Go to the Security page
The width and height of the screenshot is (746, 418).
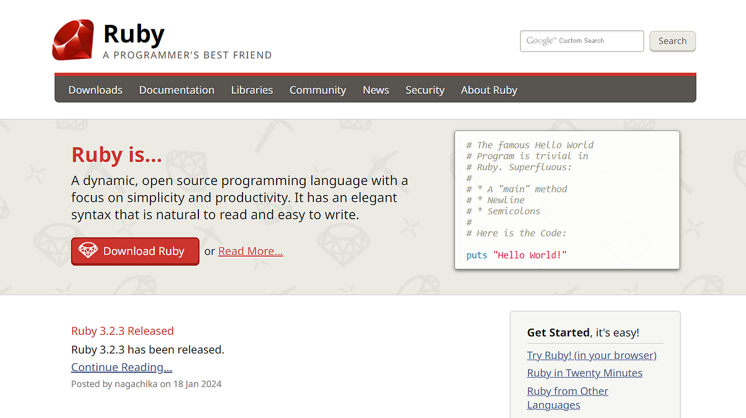click(425, 90)
